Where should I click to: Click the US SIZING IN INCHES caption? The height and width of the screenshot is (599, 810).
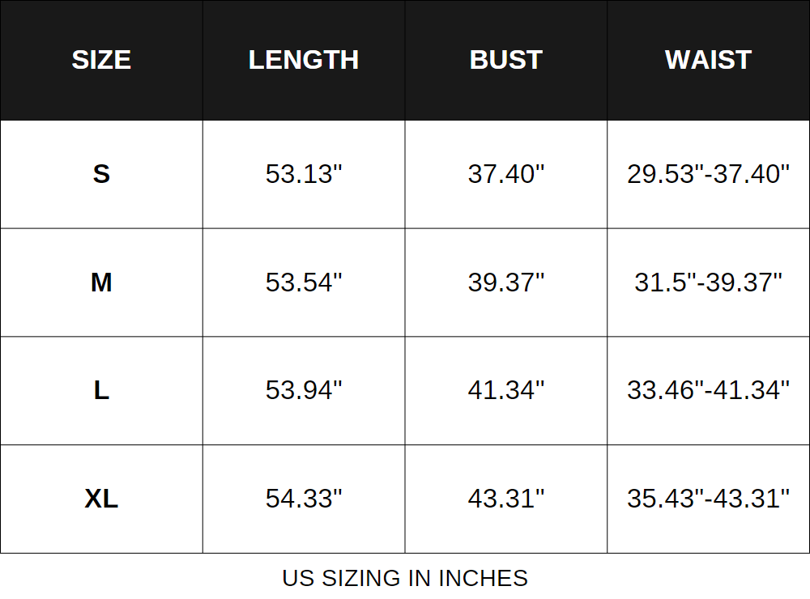click(x=405, y=578)
